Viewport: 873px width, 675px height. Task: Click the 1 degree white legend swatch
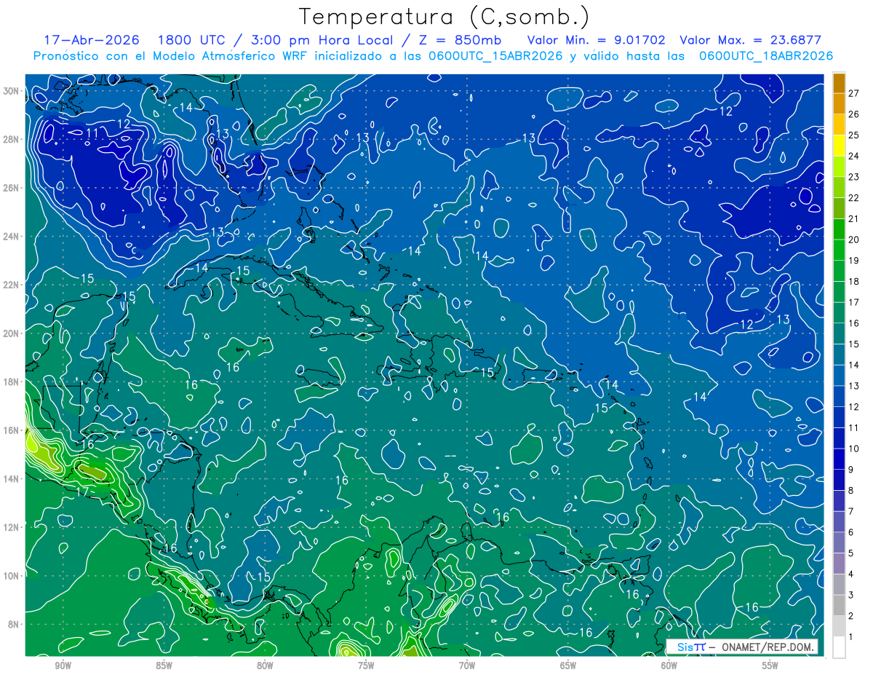839,647
